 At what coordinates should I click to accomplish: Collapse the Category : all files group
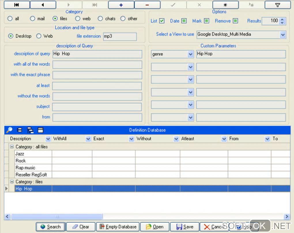(x=12, y=147)
